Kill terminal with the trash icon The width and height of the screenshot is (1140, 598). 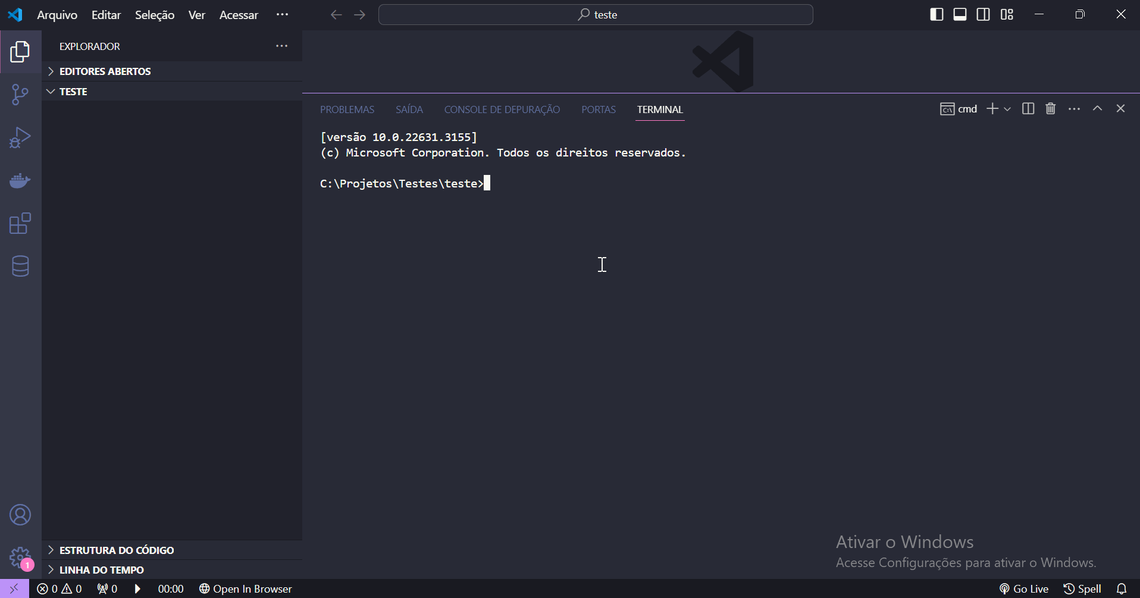tap(1051, 108)
